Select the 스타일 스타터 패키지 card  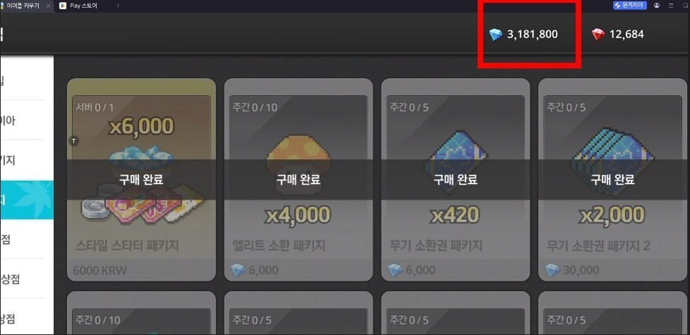pos(141,179)
